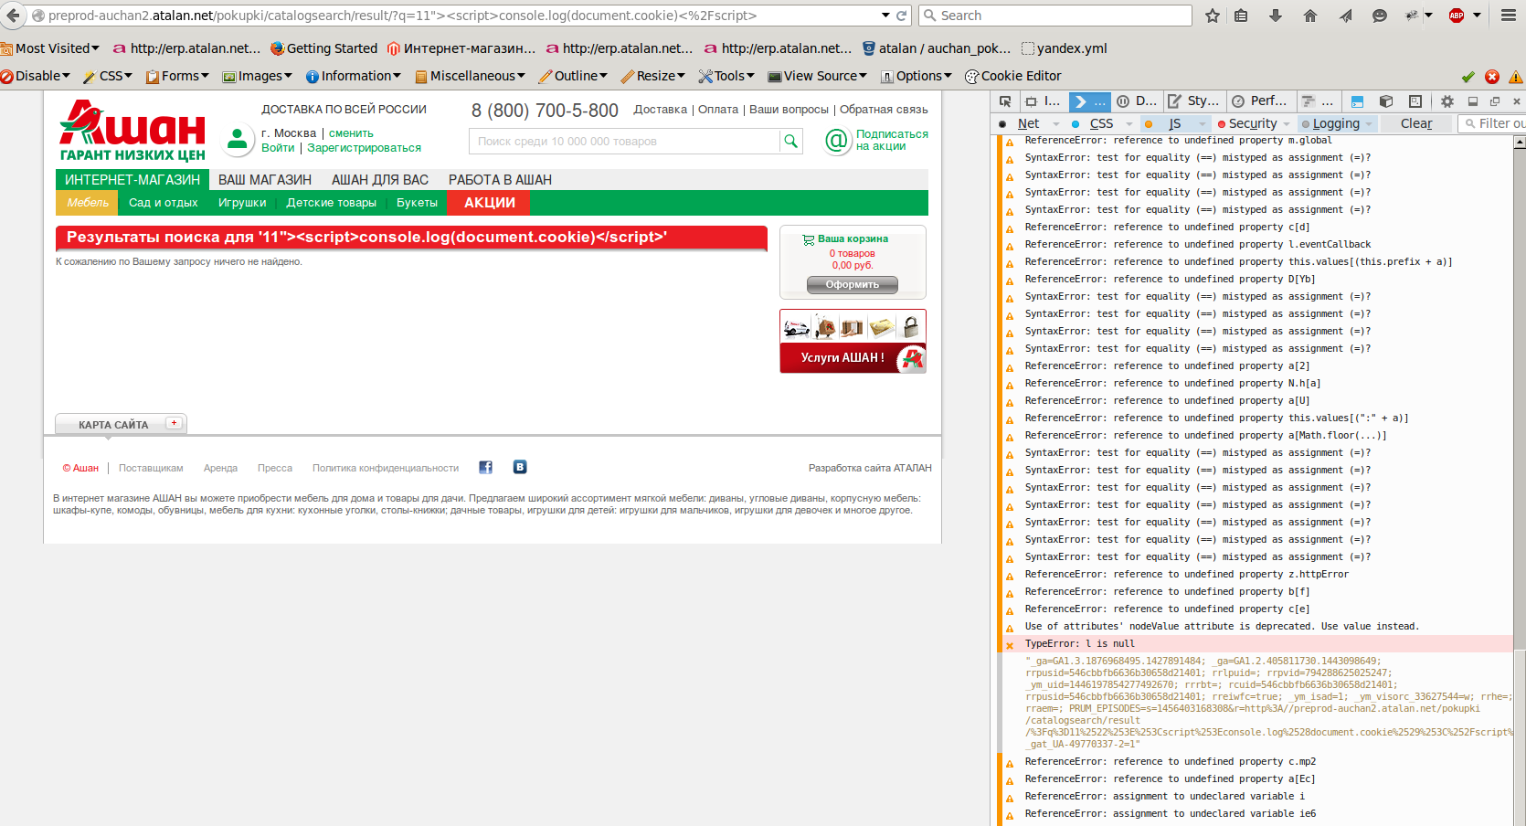
Task: Open the Images menu in Web Developer toolbar
Action: [x=258, y=76]
